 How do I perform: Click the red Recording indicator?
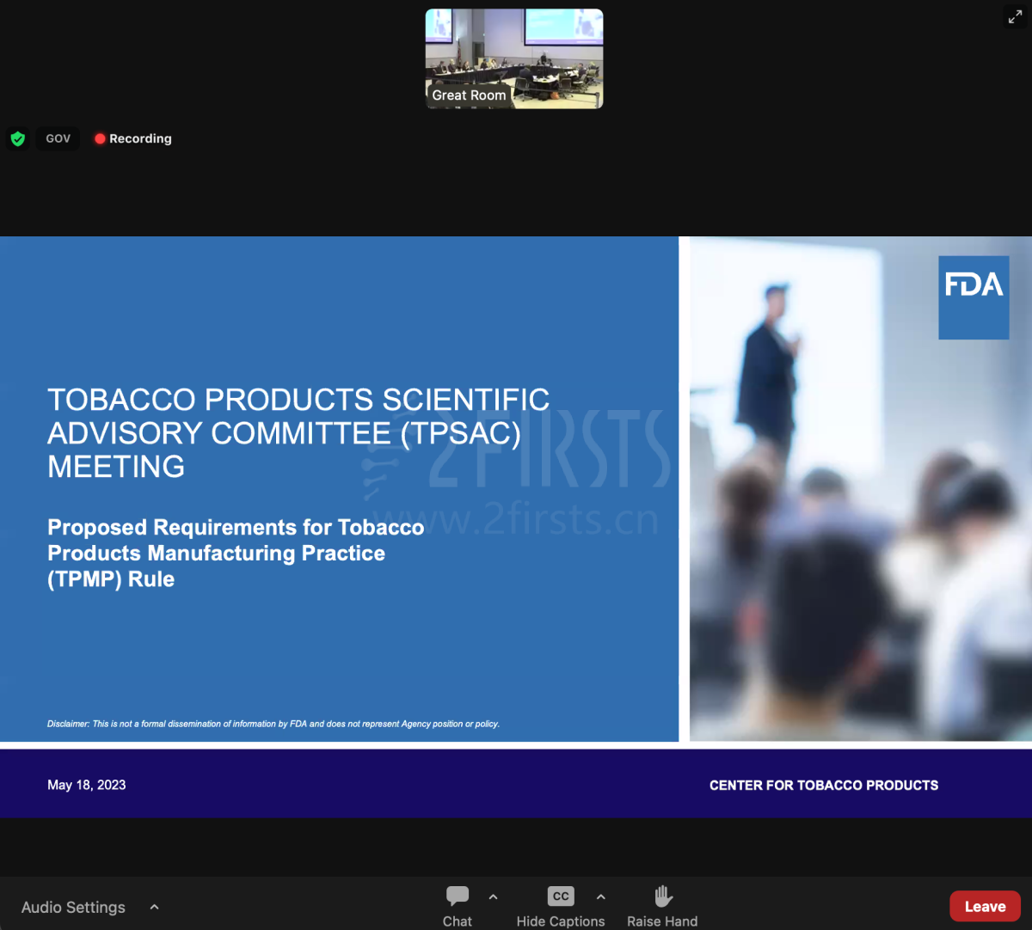pyautogui.click(x=133, y=138)
